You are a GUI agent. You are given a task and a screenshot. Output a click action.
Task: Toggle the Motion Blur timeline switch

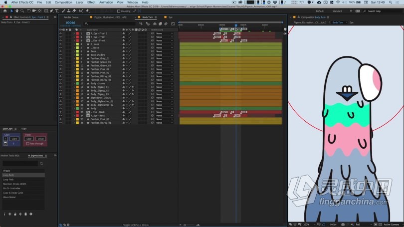pyautogui.click(x=166, y=24)
